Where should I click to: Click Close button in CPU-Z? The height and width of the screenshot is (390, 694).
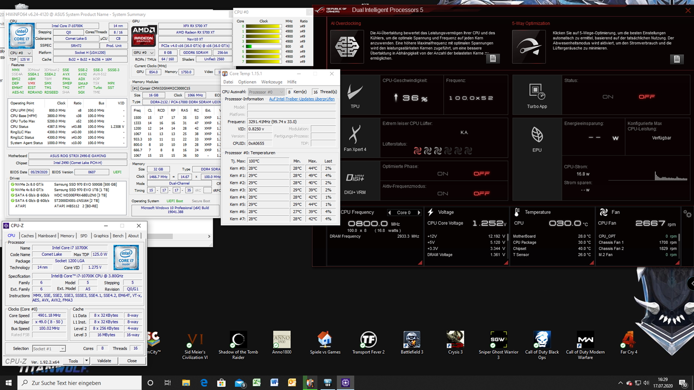click(x=132, y=361)
